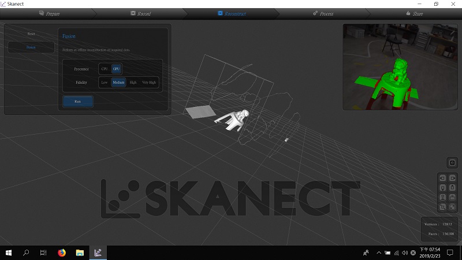Open the taskbar clock and date
The width and height of the screenshot is (462, 260).
(x=430, y=252)
